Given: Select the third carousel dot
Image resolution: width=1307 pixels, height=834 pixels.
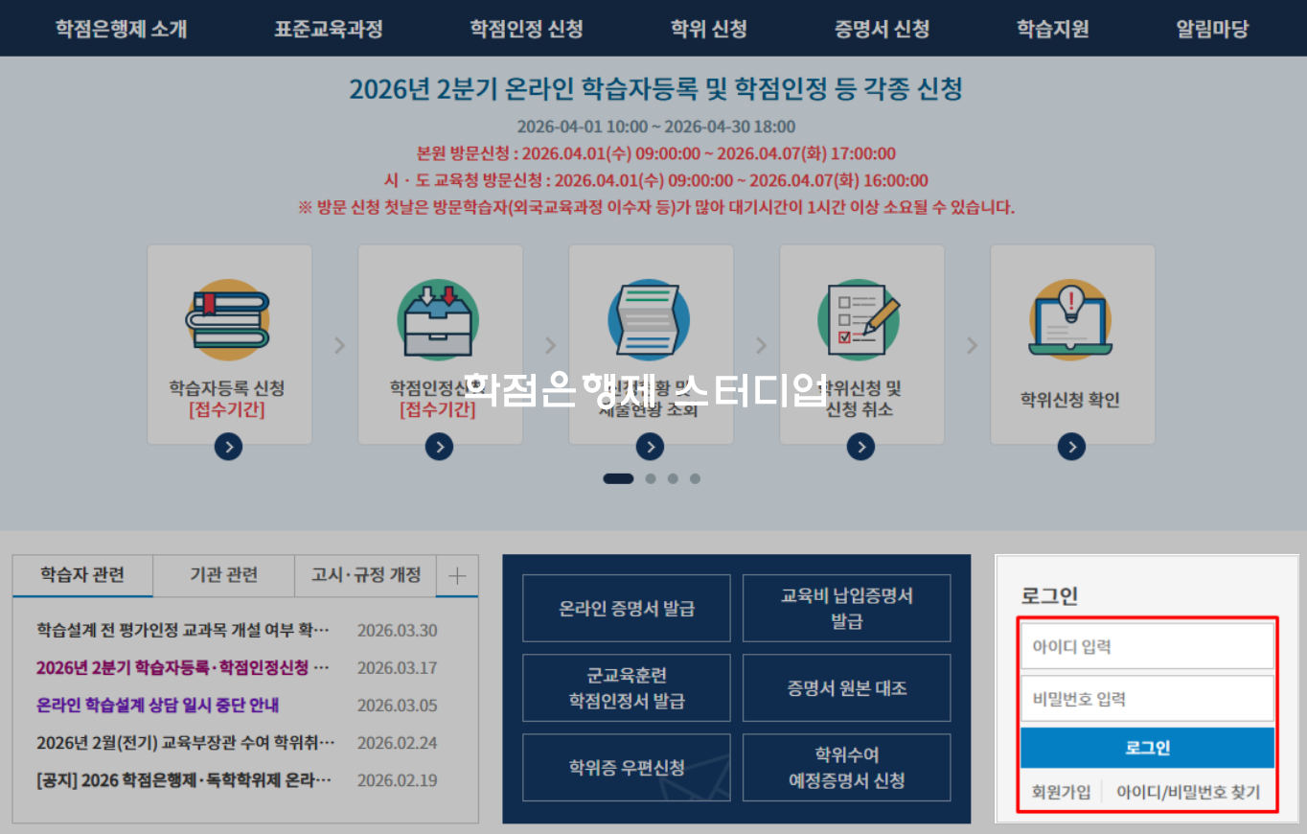Looking at the screenshot, I should (x=673, y=478).
